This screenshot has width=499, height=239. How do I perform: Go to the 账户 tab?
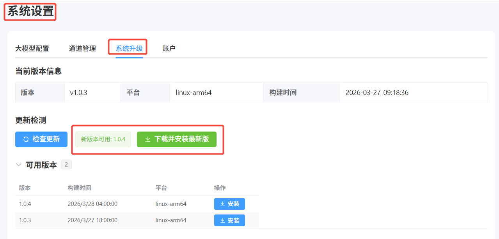point(169,49)
